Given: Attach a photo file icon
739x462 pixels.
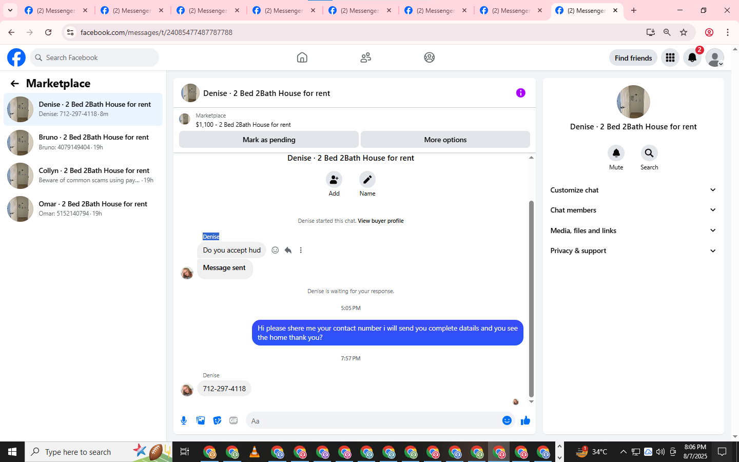Looking at the screenshot, I should pos(201,420).
